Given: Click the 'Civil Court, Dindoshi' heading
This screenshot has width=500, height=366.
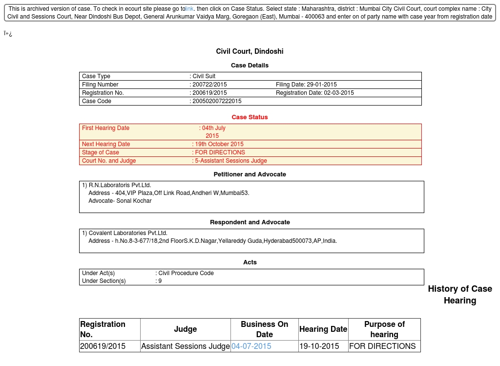Looking at the screenshot, I should coord(250,51).
